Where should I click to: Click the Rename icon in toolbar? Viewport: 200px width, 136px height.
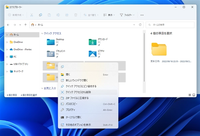[58, 15]
